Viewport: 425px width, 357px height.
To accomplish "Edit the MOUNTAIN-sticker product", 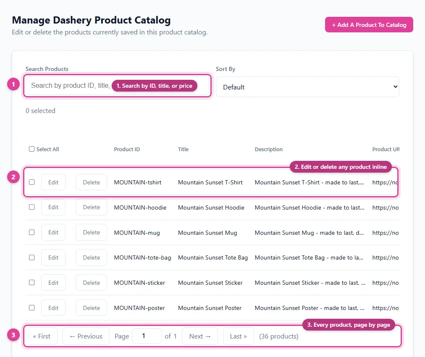I will (53, 283).
